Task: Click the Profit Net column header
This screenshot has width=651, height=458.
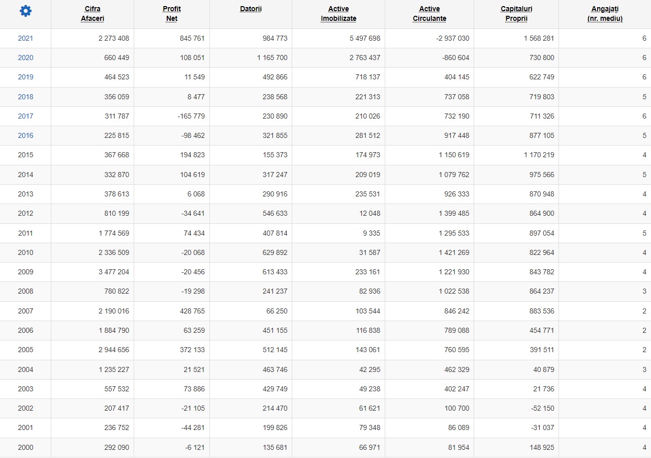Action: pos(172,14)
